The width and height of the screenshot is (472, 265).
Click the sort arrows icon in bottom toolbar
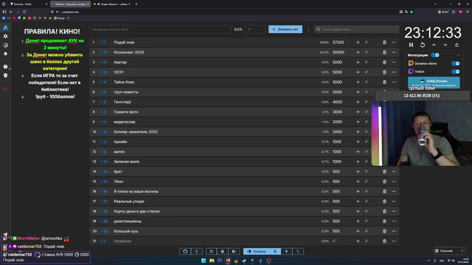coord(298,251)
